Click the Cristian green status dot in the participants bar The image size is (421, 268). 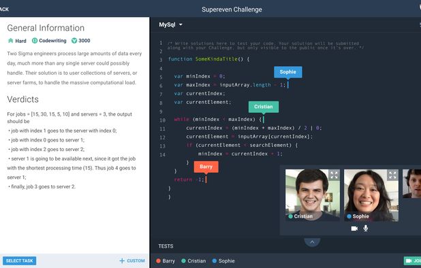(x=184, y=261)
